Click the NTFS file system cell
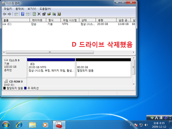This screenshot has height=129, width=172. (65, 24)
